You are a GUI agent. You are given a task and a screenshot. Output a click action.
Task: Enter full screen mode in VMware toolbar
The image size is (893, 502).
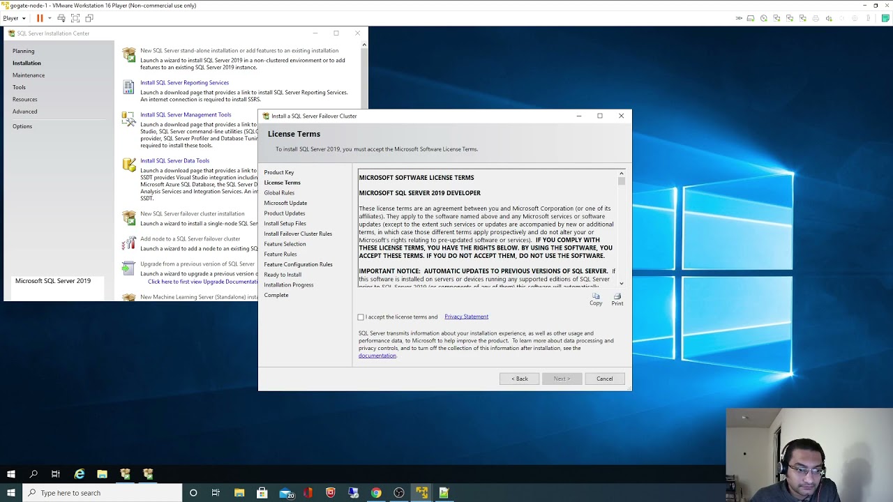point(75,18)
